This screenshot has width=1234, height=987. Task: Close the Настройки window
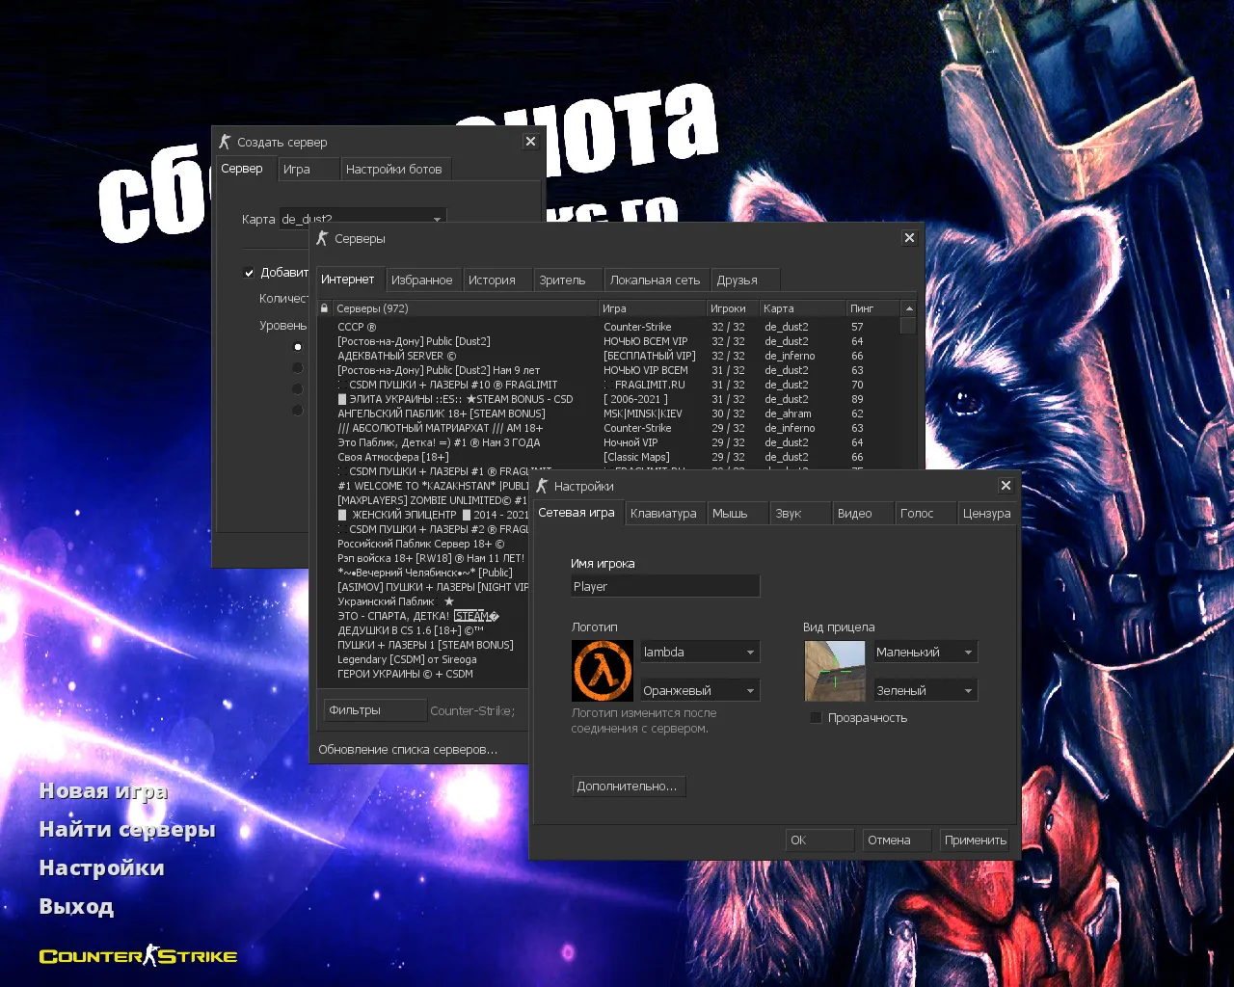click(1006, 486)
